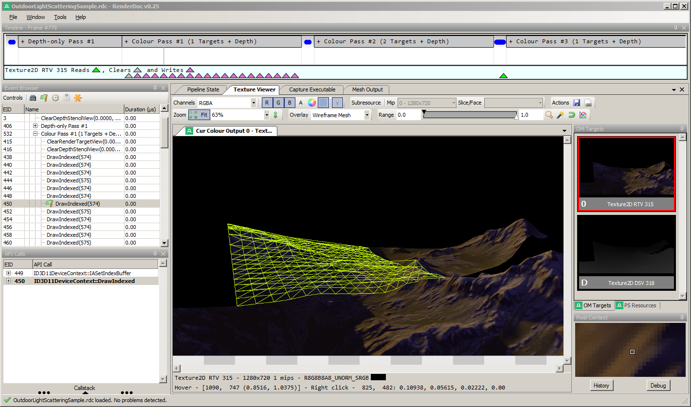Click the green flip Y arrow icon
Image resolution: width=691 pixels, height=407 pixels.
point(275,115)
